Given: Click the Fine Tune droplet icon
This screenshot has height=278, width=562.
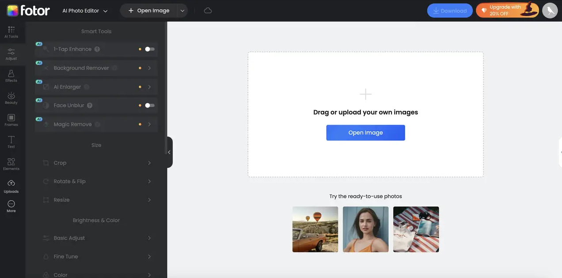Looking at the screenshot, I should pyautogui.click(x=46, y=257).
